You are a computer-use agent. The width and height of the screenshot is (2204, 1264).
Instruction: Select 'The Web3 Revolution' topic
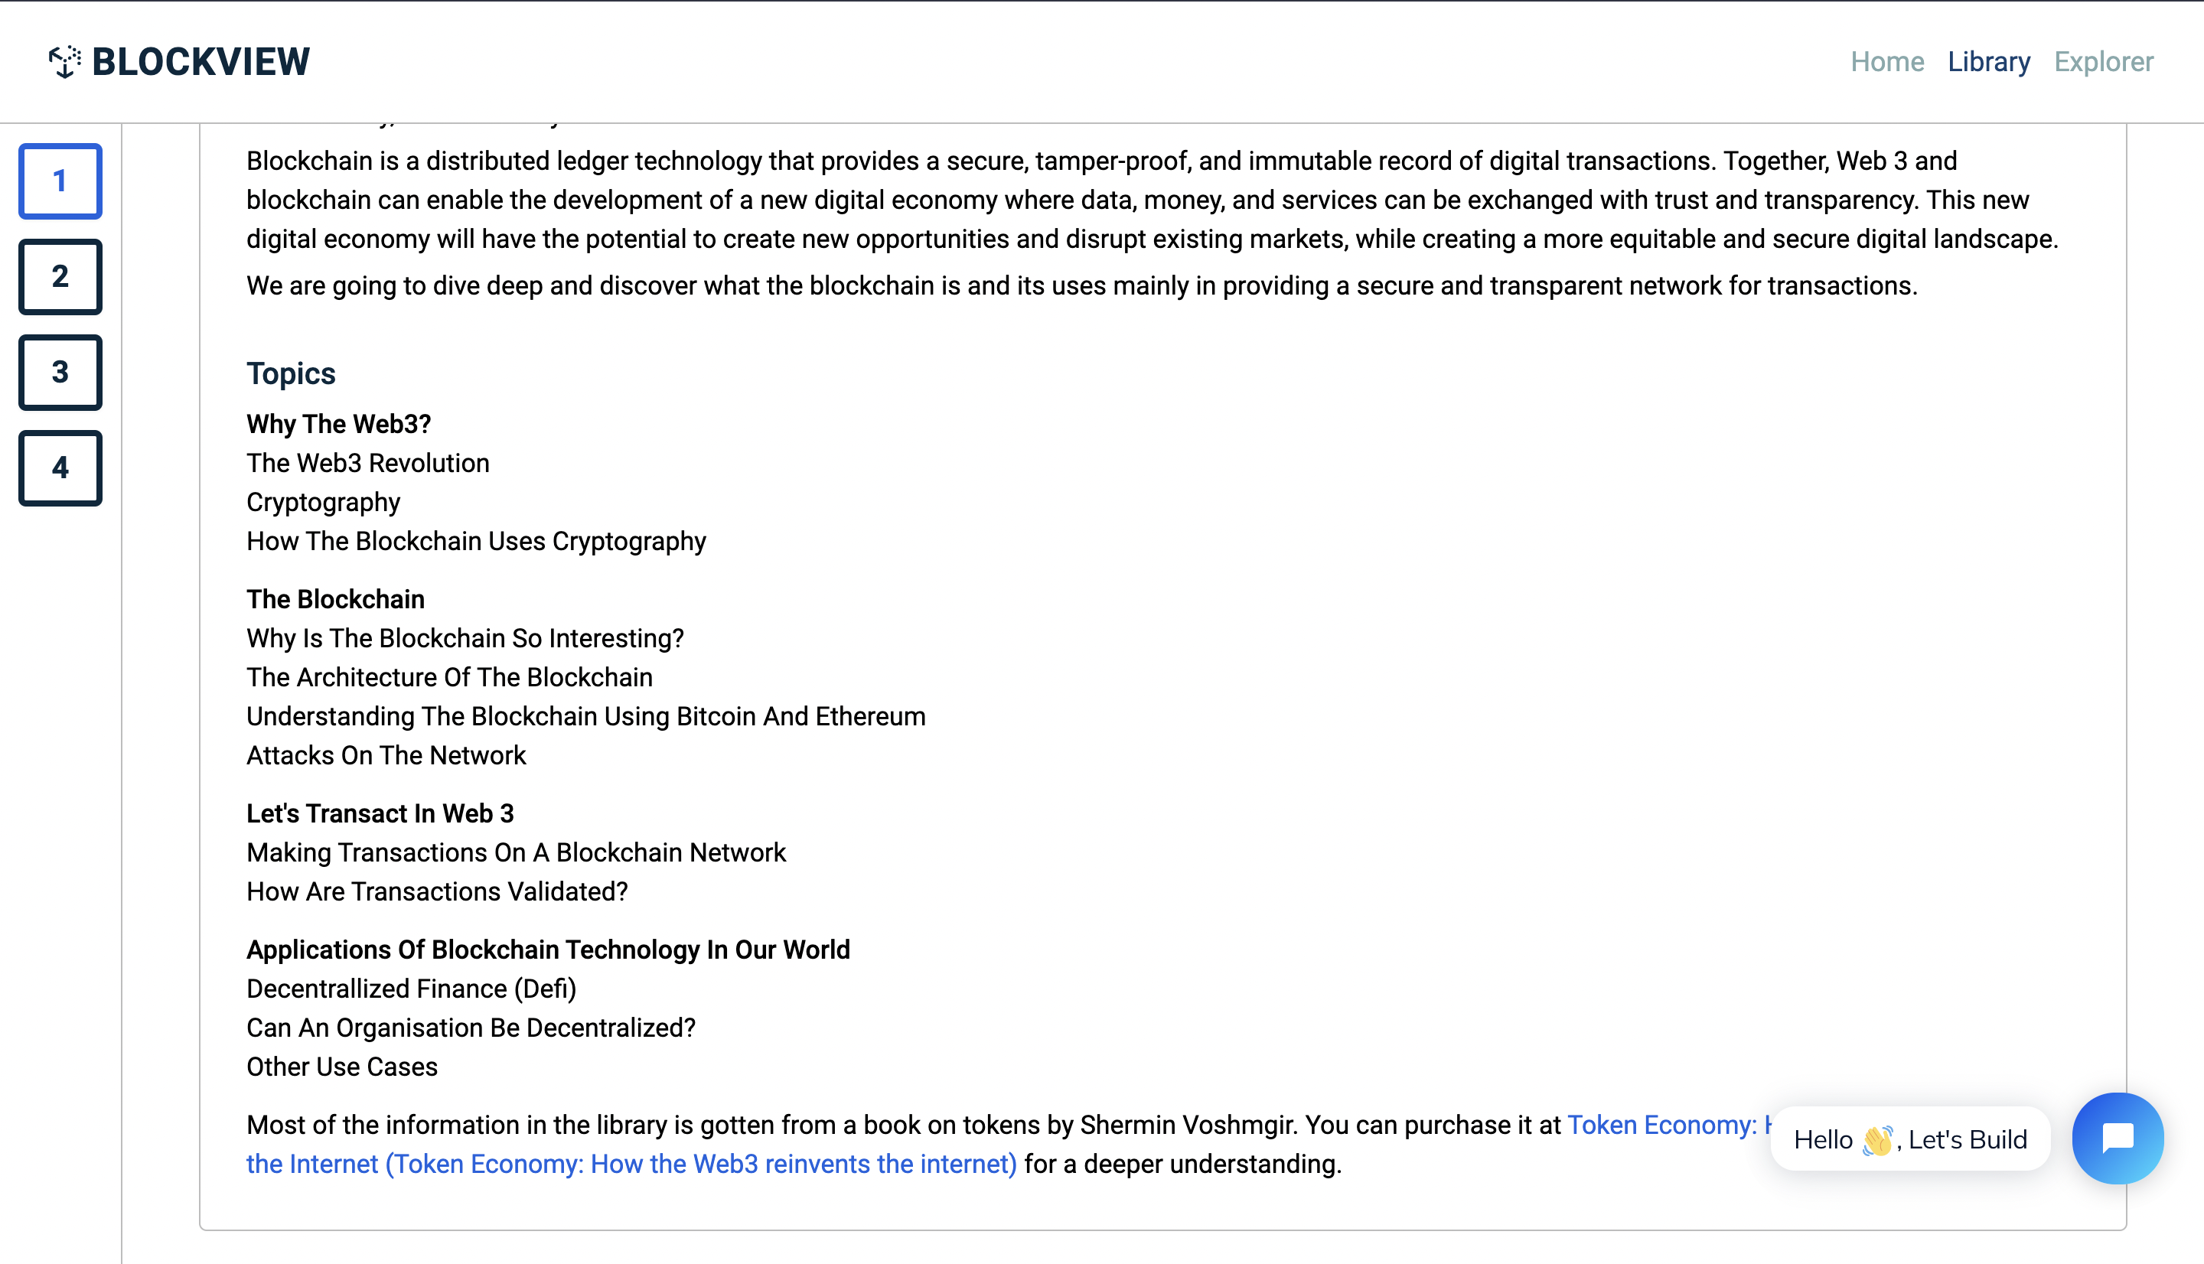367,463
